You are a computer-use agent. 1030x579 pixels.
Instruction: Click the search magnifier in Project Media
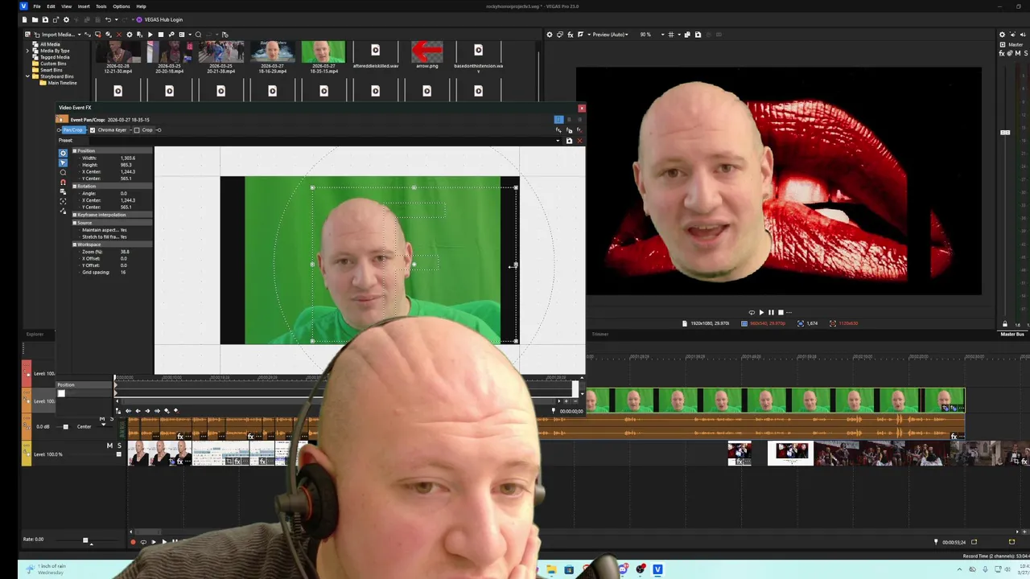point(198,35)
